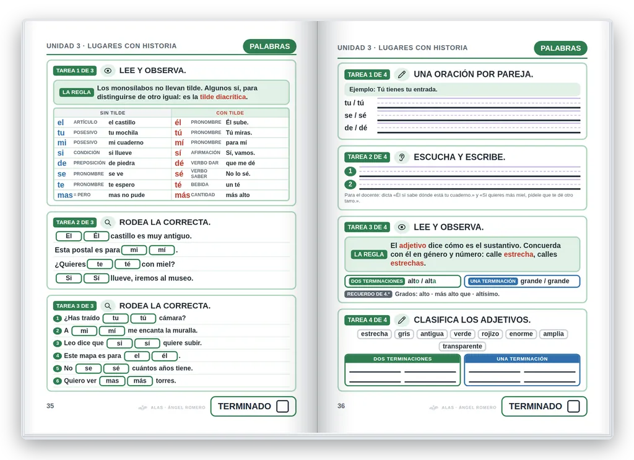634x460 pixels.
Task: Select the 'estrecha' adjective chip
Action: click(375, 334)
